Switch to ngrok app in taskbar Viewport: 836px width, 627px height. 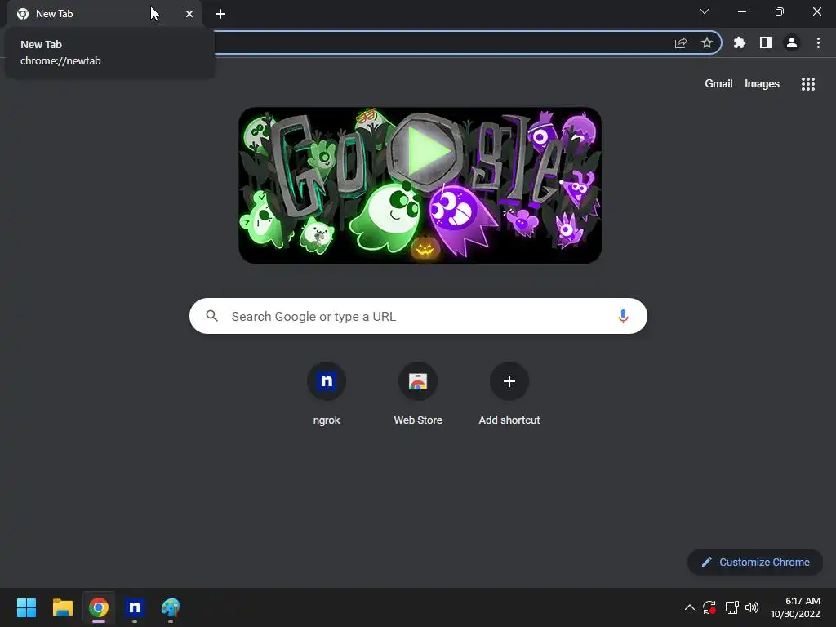click(x=135, y=607)
